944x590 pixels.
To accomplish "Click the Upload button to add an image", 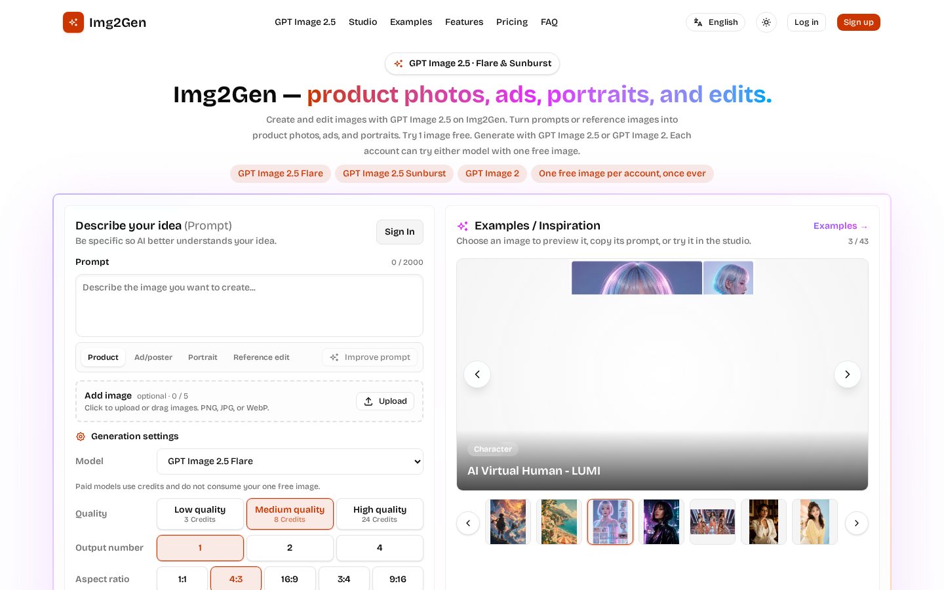I will (385, 401).
